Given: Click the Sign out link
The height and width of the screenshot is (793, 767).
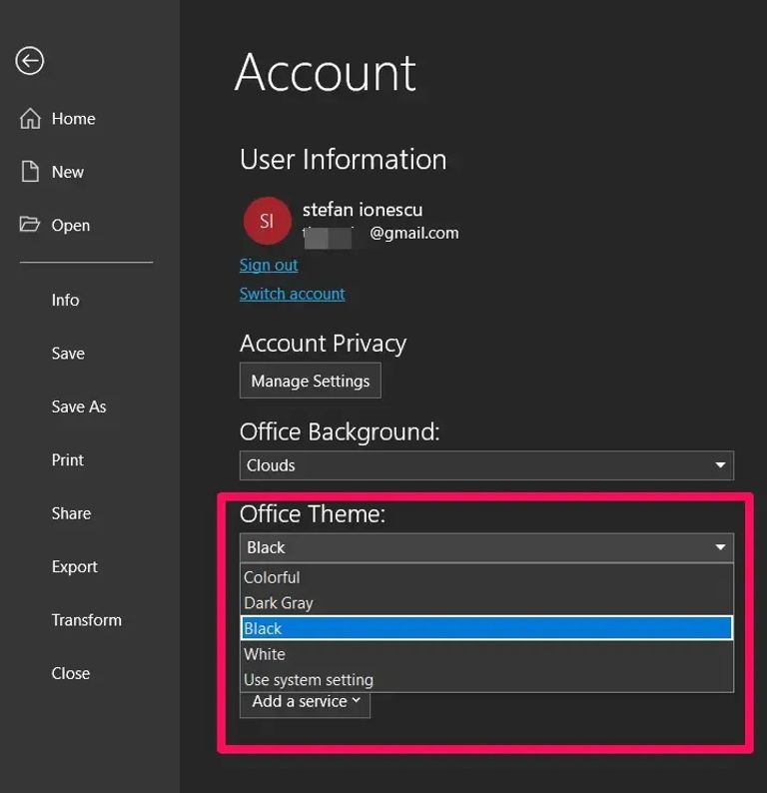Looking at the screenshot, I should pos(269,265).
